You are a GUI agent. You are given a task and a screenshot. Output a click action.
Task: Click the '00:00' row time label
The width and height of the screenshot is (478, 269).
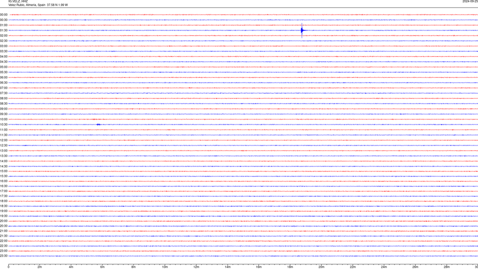[3, 14]
